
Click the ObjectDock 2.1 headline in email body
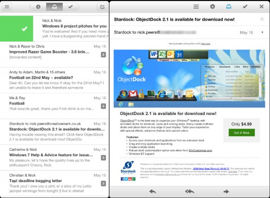tap(168, 113)
